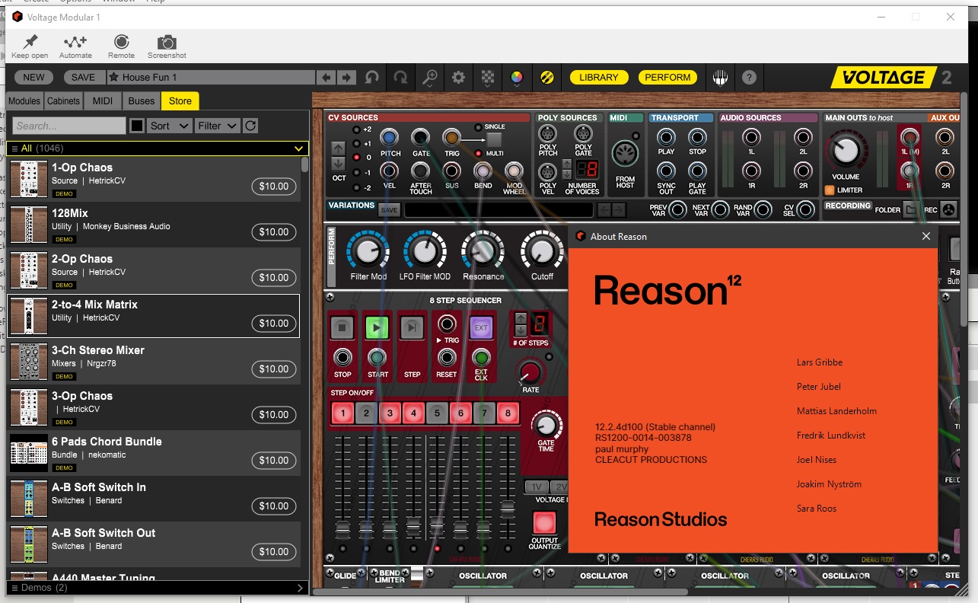Toggle sequencer step 7 on/off

484,413
